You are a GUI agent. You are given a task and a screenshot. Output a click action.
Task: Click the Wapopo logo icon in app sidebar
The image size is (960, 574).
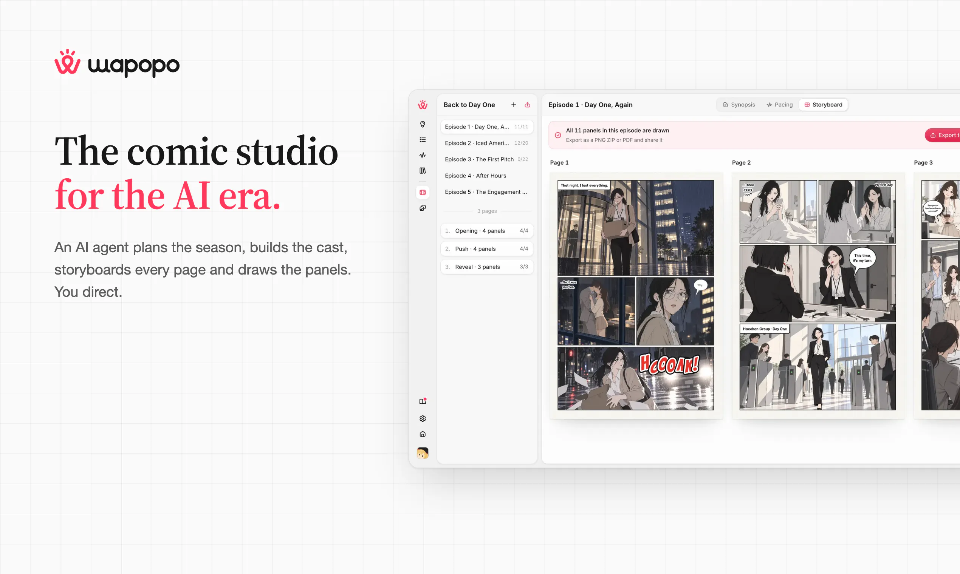pos(422,105)
